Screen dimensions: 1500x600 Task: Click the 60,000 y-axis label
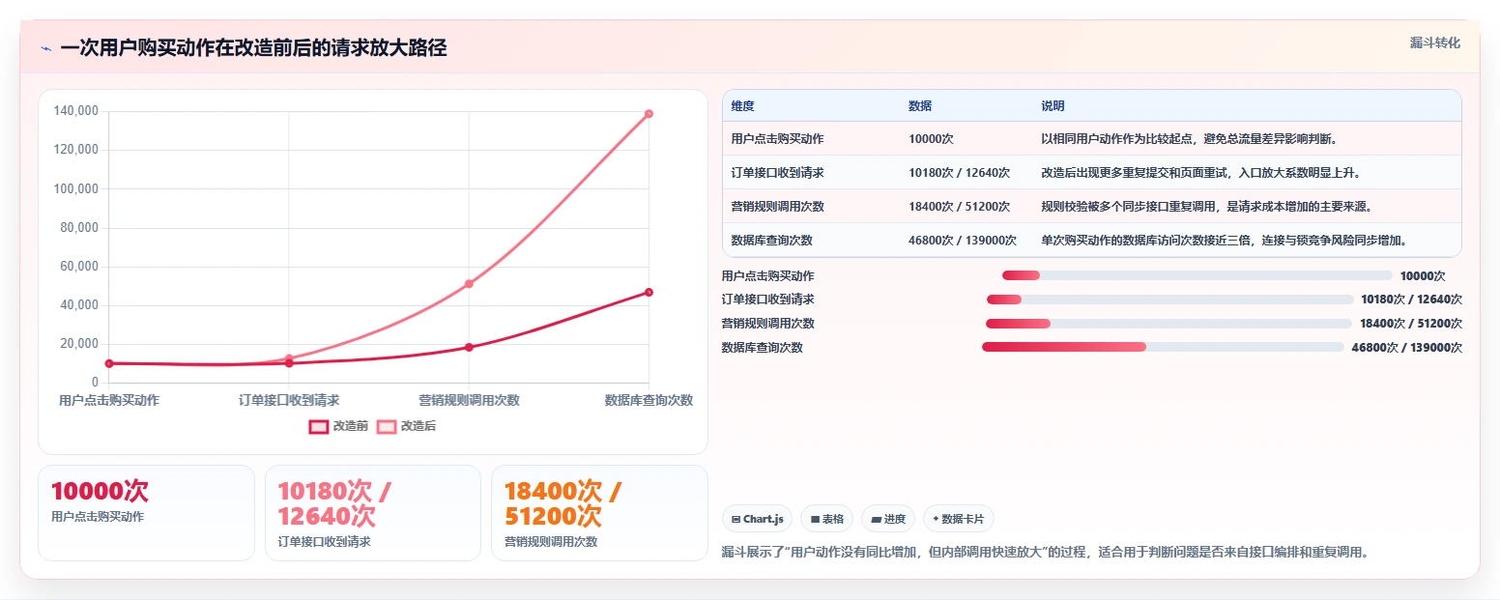pos(78,267)
